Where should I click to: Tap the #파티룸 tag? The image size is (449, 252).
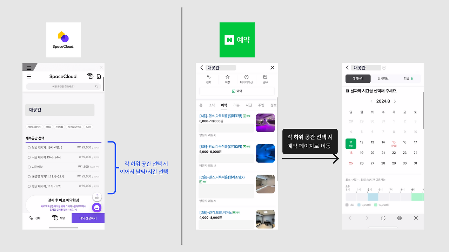click(59, 127)
